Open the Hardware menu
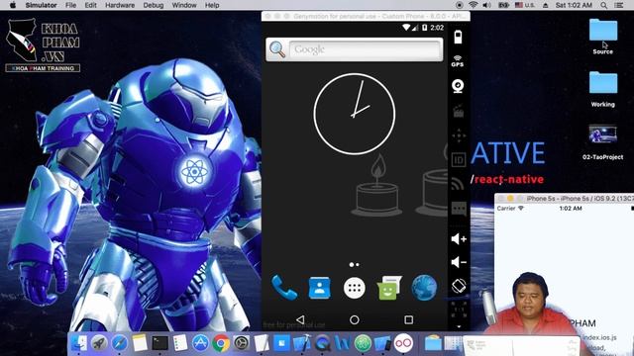The image size is (634, 356). click(x=120, y=5)
